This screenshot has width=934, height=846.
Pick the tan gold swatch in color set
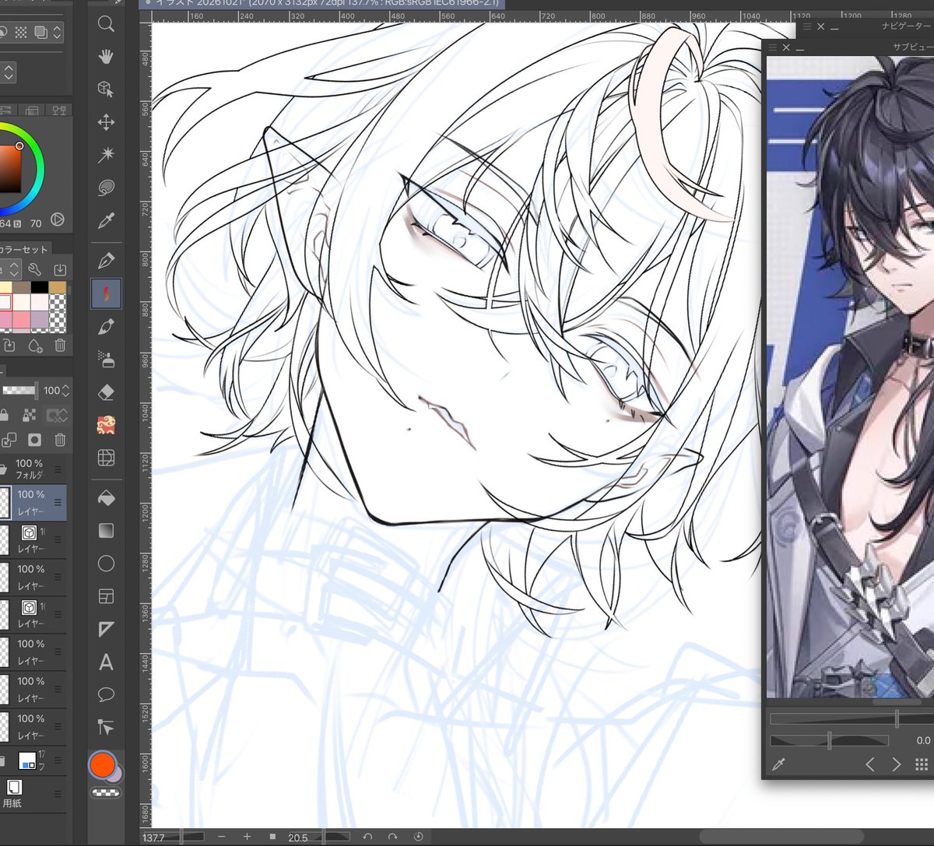pyautogui.click(x=58, y=288)
